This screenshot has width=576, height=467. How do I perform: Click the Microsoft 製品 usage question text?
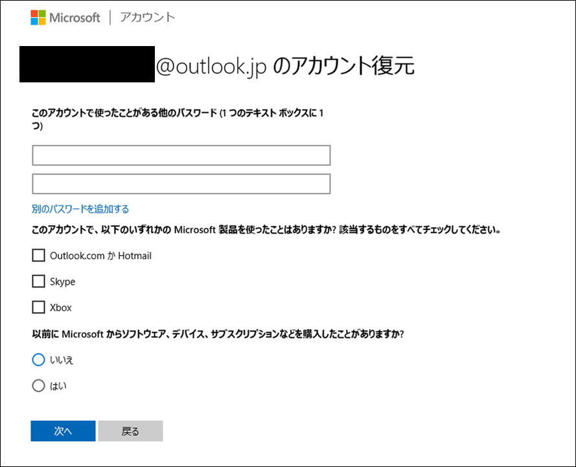click(266, 230)
